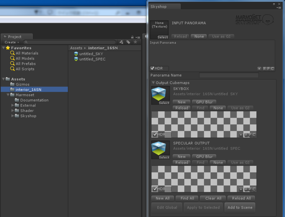Click the star icon on Skybox preview
Viewport: 285px width, 217px height.
coord(241,135)
